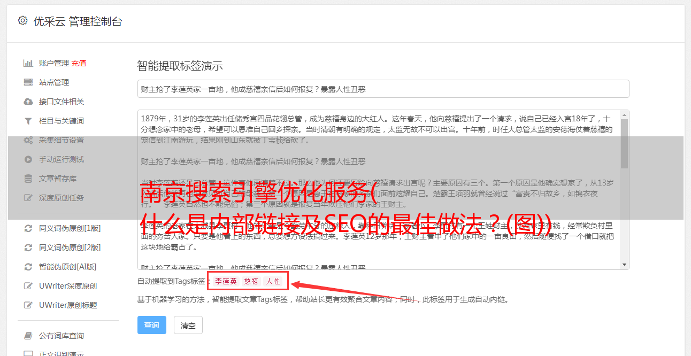This screenshot has height=356, width=691.
Task: Click the 清空 button
Action: [x=188, y=325]
